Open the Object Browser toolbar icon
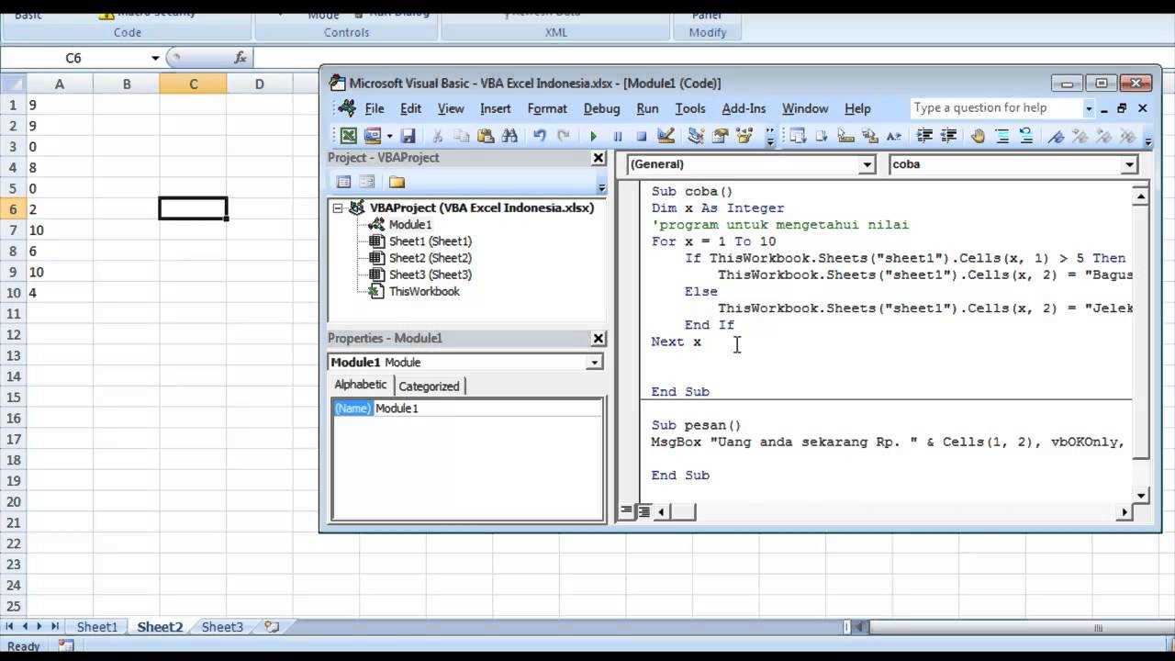The height and width of the screenshot is (661, 1175). click(x=744, y=136)
